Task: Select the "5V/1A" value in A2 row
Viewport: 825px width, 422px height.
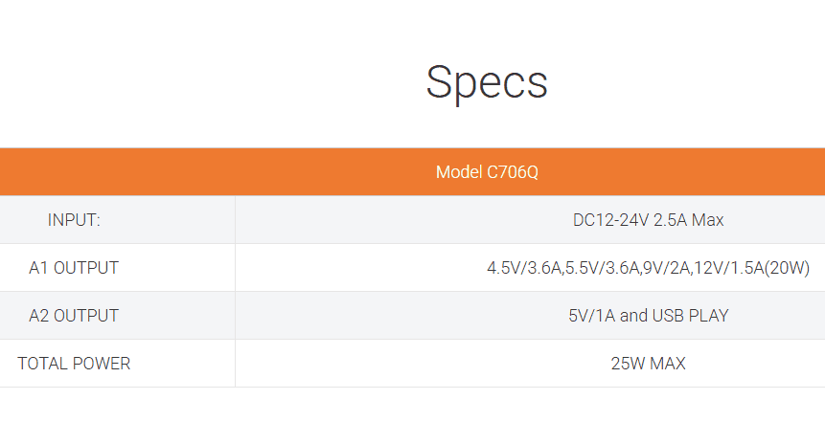Action: (591, 316)
